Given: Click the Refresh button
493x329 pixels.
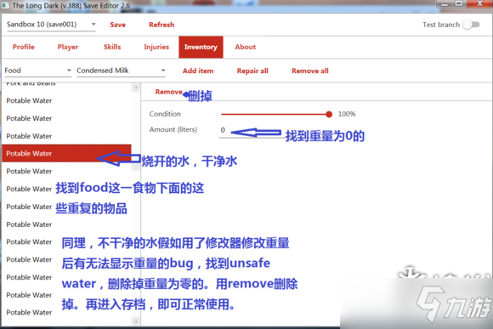Looking at the screenshot, I should pos(161,25).
